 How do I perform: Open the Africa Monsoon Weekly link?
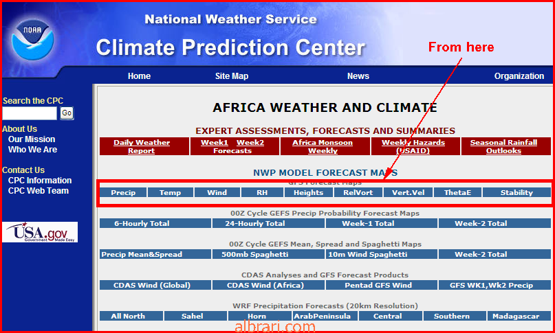pos(323,147)
